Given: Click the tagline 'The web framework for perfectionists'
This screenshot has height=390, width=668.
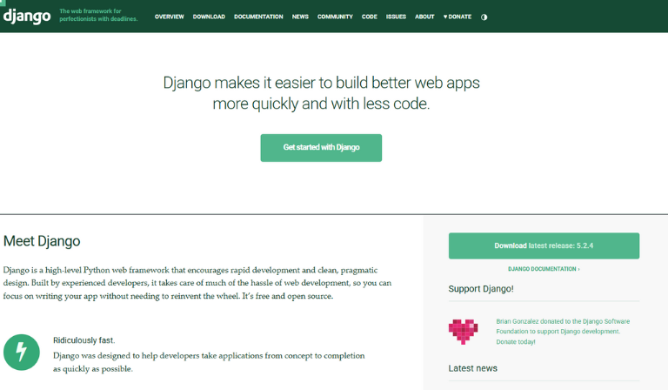Looking at the screenshot, I should coord(98,15).
